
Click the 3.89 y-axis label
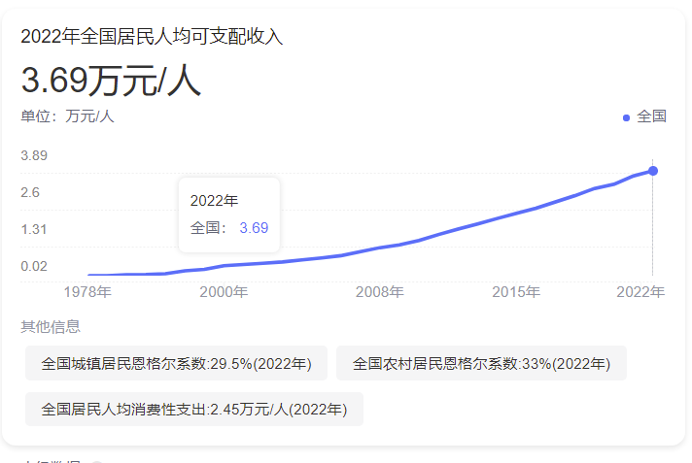coord(34,155)
